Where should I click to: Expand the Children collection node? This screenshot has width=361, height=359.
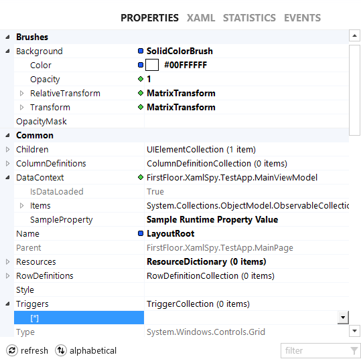pyautogui.click(x=7, y=150)
